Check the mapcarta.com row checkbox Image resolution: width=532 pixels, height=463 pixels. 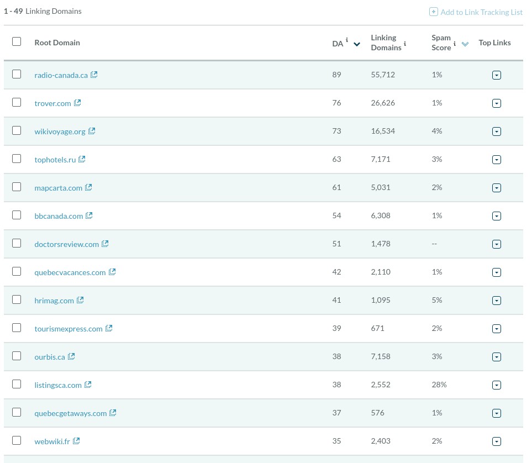(x=17, y=187)
